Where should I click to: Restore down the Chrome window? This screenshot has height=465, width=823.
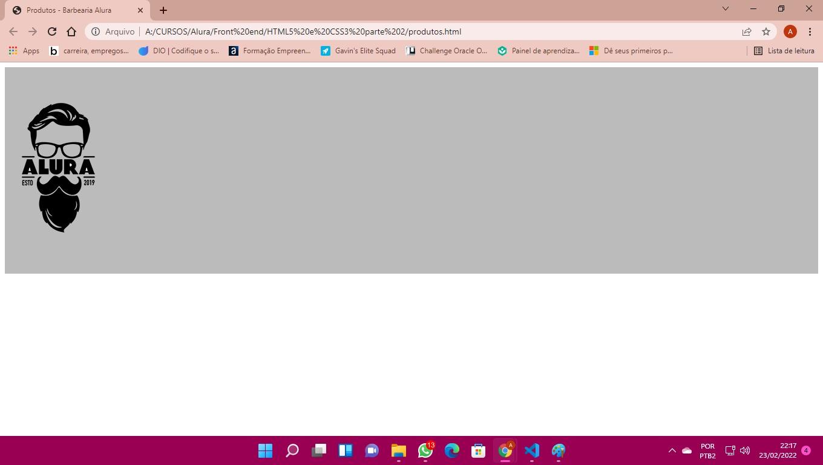pos(781,8)
